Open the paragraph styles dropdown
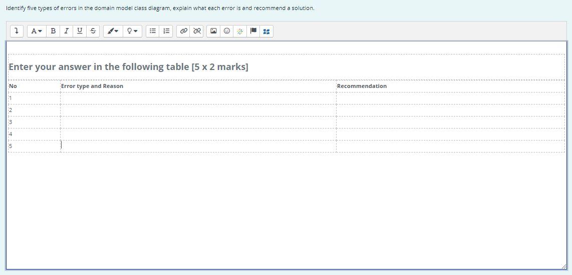 (x=37, y=31)
